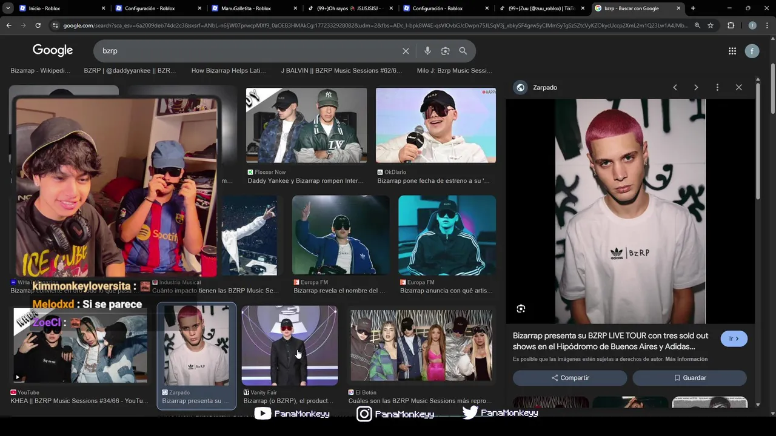Switch to Oh rayos TikTok tab
776x436 pixels.
tap(350, 8)
